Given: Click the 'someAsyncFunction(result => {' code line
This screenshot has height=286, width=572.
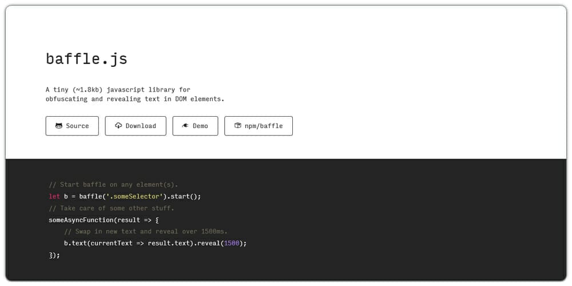Looking at the screenshot, I should (104, 220).
